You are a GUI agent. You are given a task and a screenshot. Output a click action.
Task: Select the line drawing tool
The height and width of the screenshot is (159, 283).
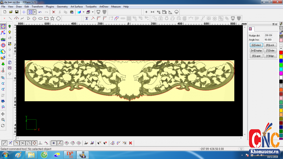tap(10, 18)
